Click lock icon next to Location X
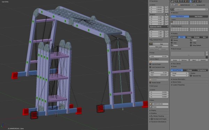 tap(167, 7)
